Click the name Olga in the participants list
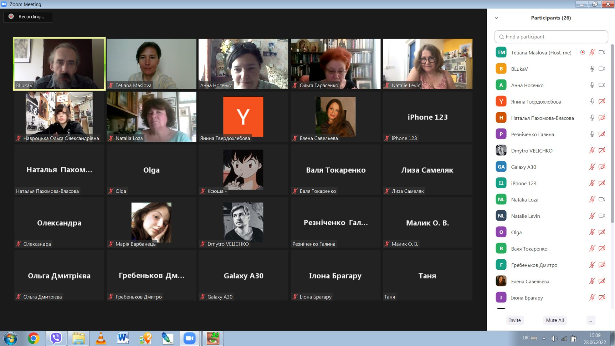The width and height of the screenshot is (615, 346). (x=516, y=232)
